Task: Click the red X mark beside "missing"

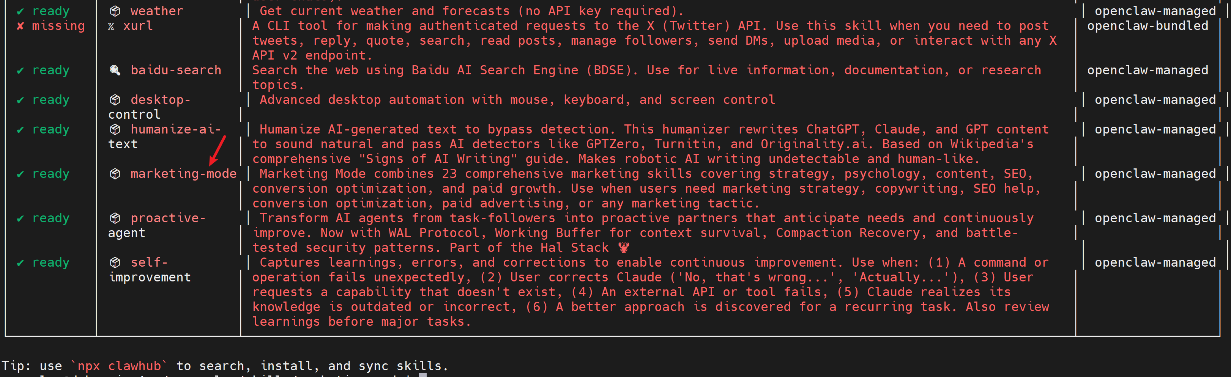Action: pyautogui.click(x=20, y=26)
